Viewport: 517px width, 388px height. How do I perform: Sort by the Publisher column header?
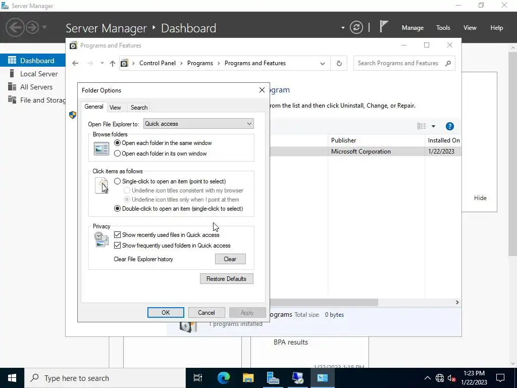(x=376, y=140)
